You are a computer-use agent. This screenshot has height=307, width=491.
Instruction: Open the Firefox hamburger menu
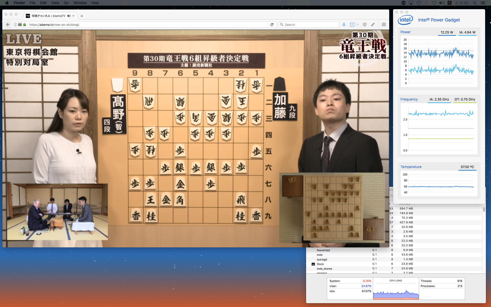(x=384, y=25)
